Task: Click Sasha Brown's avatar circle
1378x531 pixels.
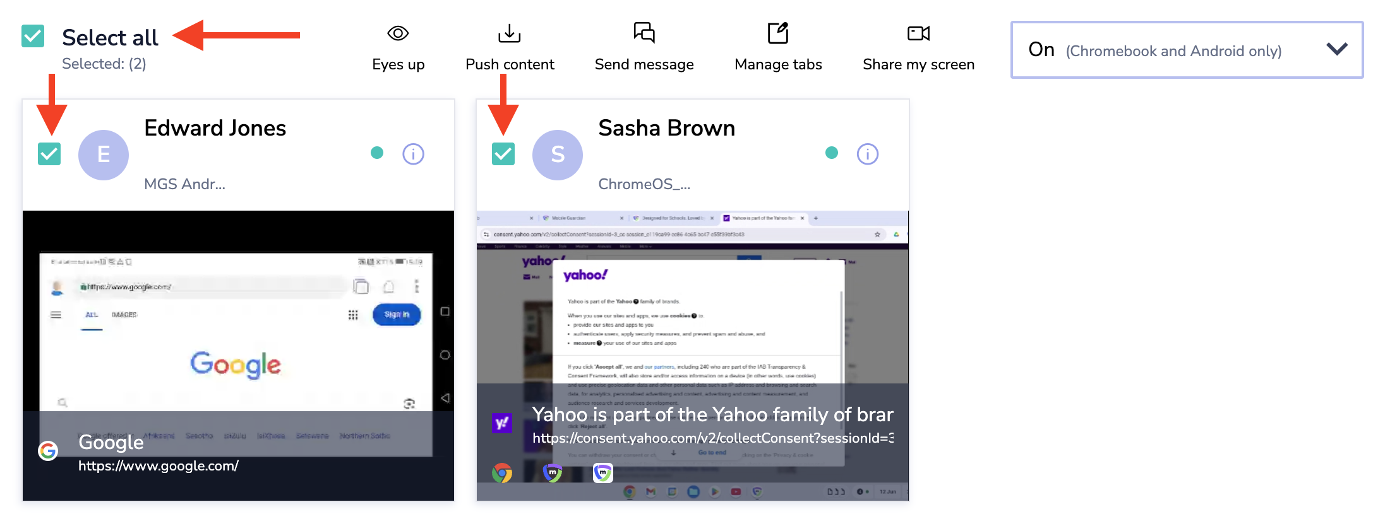Action: point(557,155)
